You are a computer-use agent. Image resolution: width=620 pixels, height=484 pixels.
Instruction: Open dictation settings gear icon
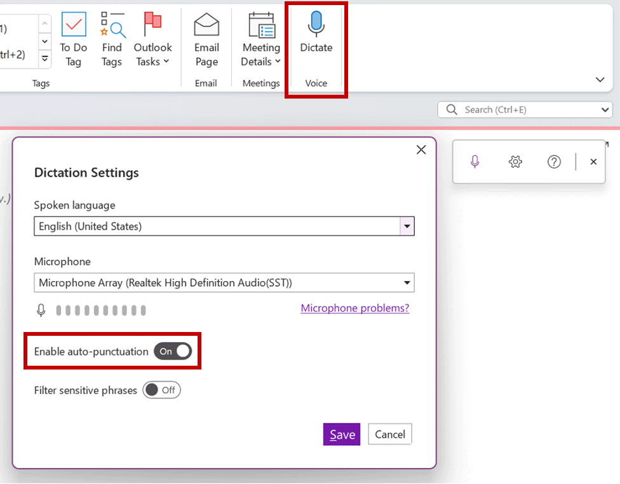(515, 162)
